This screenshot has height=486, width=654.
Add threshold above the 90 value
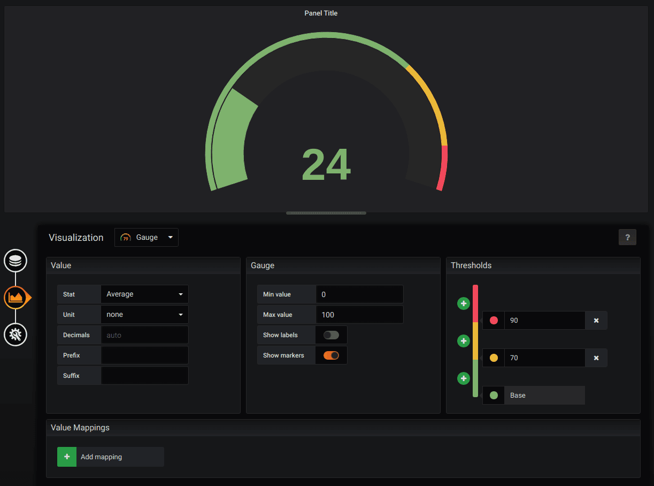(x=464, y=303)
